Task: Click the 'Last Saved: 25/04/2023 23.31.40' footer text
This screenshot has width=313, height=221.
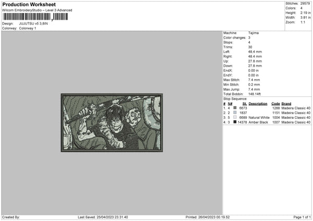Action: tap(103, 217)
